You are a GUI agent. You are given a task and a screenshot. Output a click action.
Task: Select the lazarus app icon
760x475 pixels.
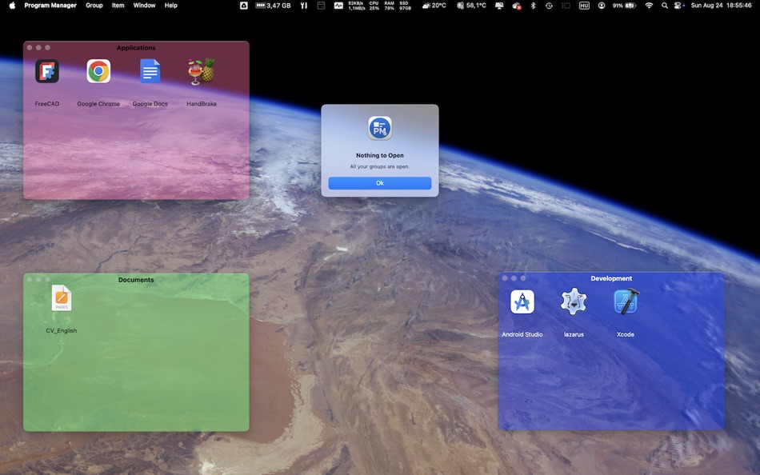coord(574,302)
